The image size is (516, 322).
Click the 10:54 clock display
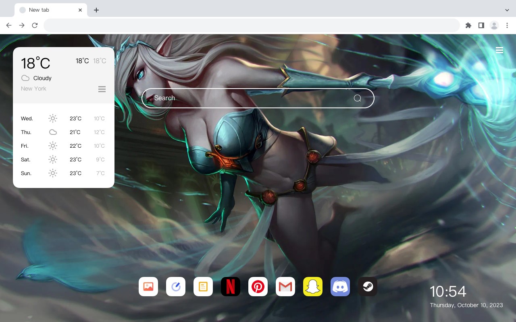(448, 291)
